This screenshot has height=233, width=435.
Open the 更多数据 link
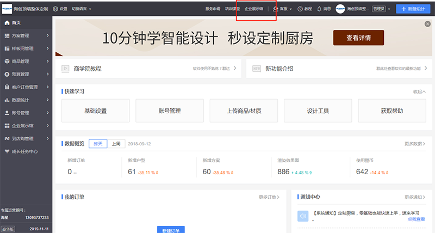point(415,144)
